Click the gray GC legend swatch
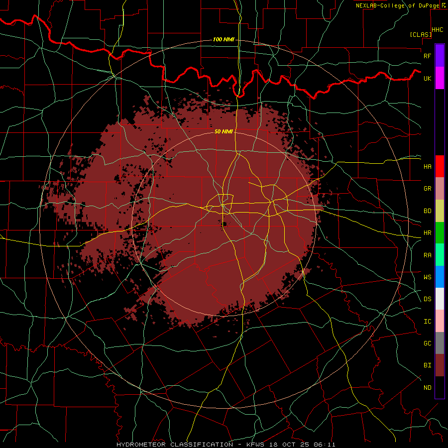This screenshot has width=448, height=448. (x=440, y=343)
